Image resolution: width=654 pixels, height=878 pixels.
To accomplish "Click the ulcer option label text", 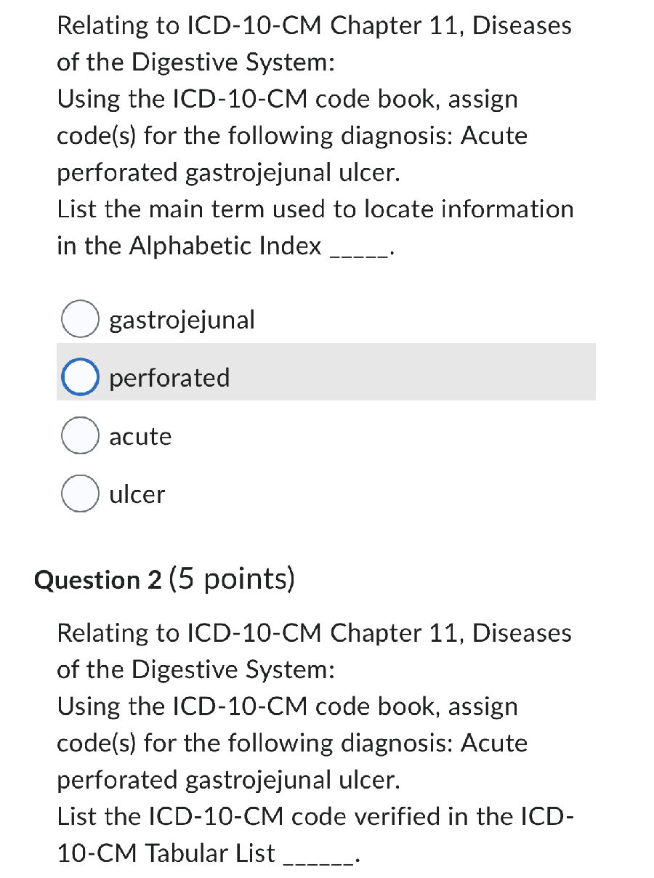I will coord(136,494).
